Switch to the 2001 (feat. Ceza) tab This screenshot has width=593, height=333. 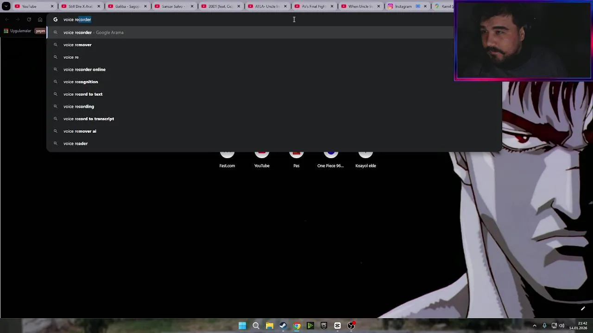pos(220,6)
